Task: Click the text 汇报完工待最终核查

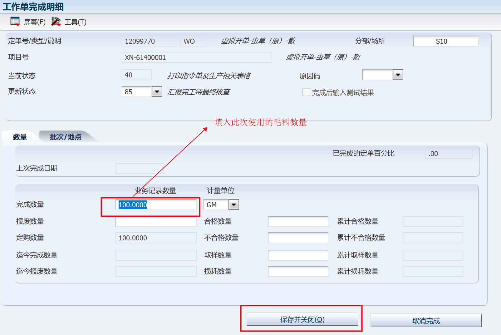Action: (x=199, y=92)
